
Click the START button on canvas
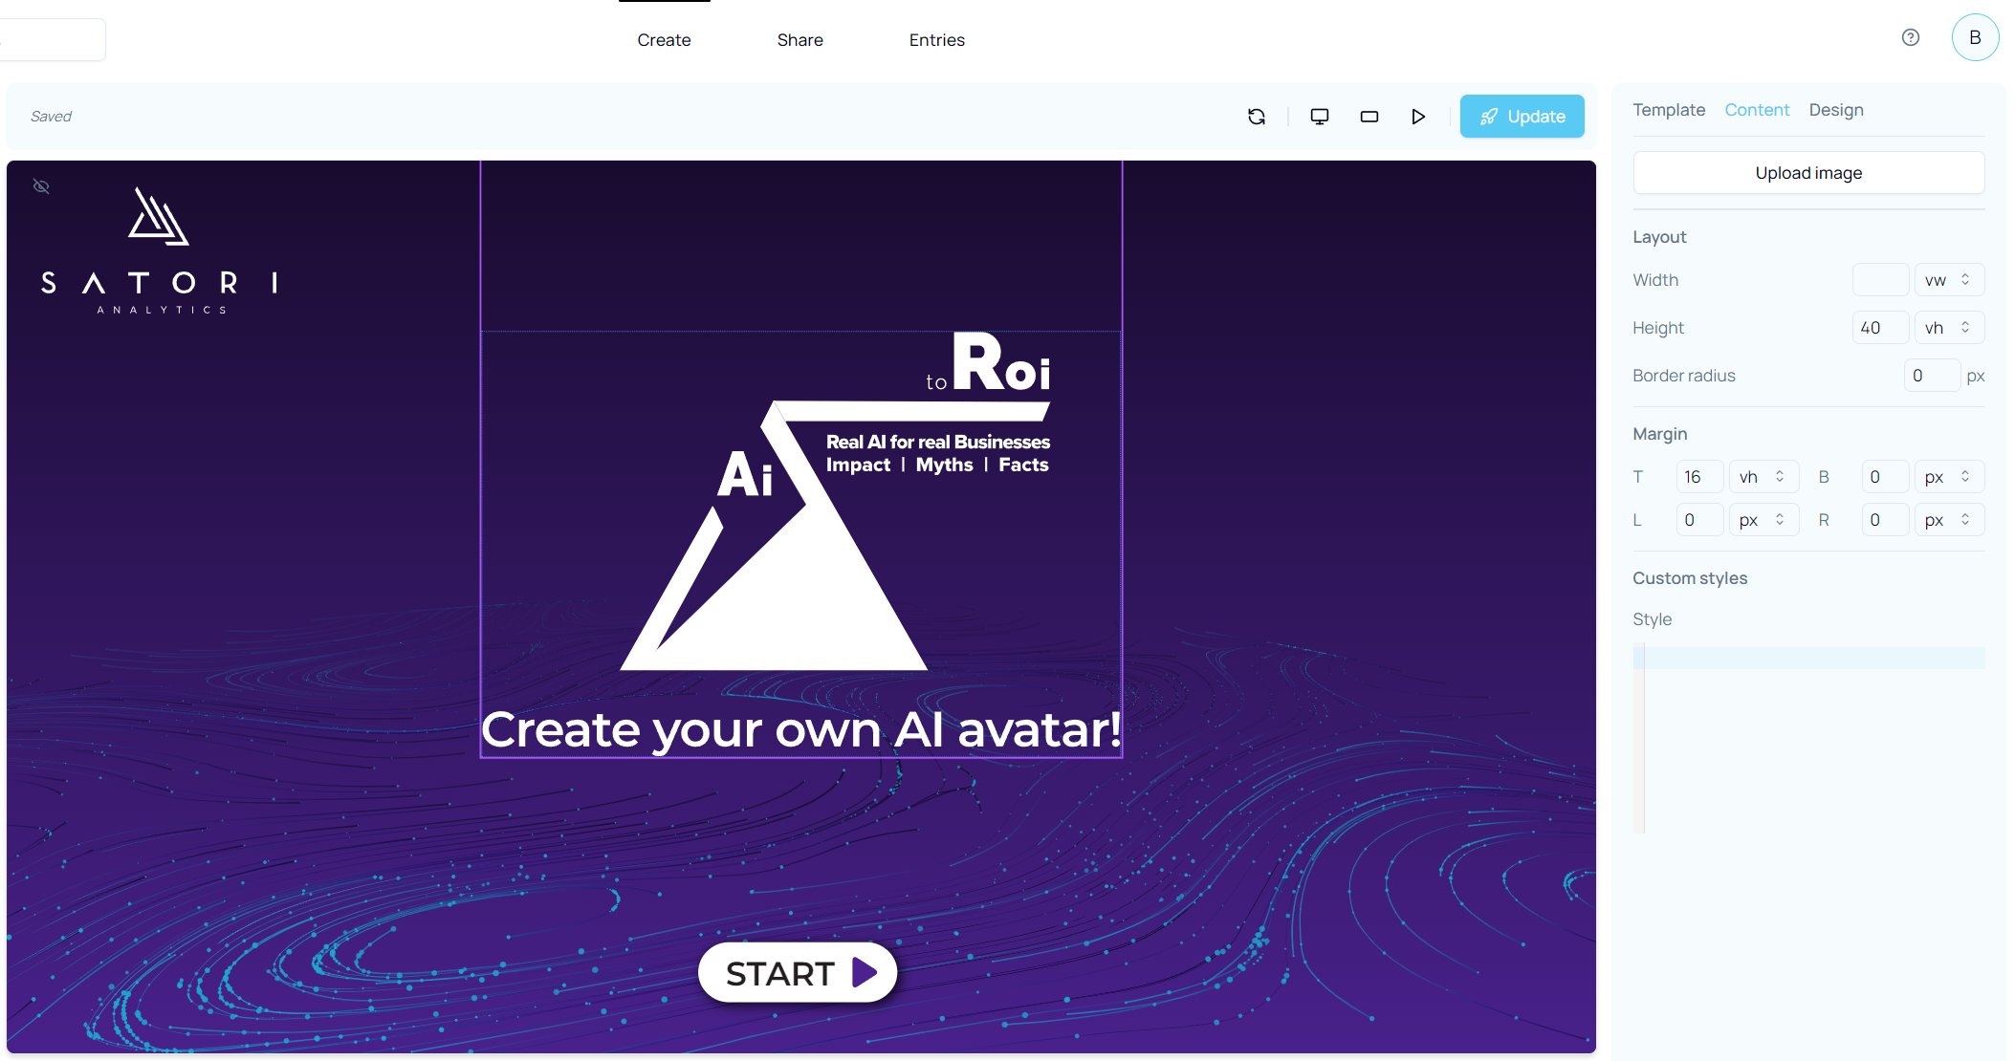click(798, 973)
